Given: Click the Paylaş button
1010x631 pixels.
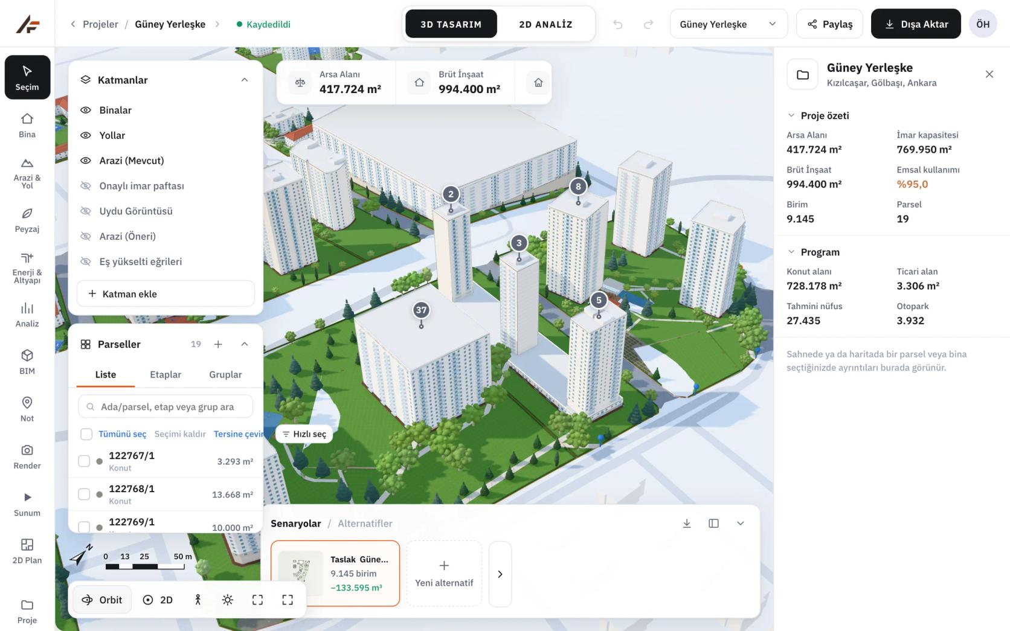Looking at the screenshot, I should pos(830,24).
